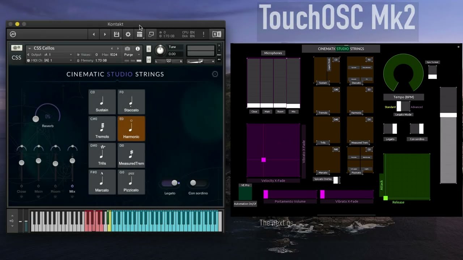Click the Close microphone fader in Kontakt
The height and width of the screenshot is (260, 463).
[22, 163]
